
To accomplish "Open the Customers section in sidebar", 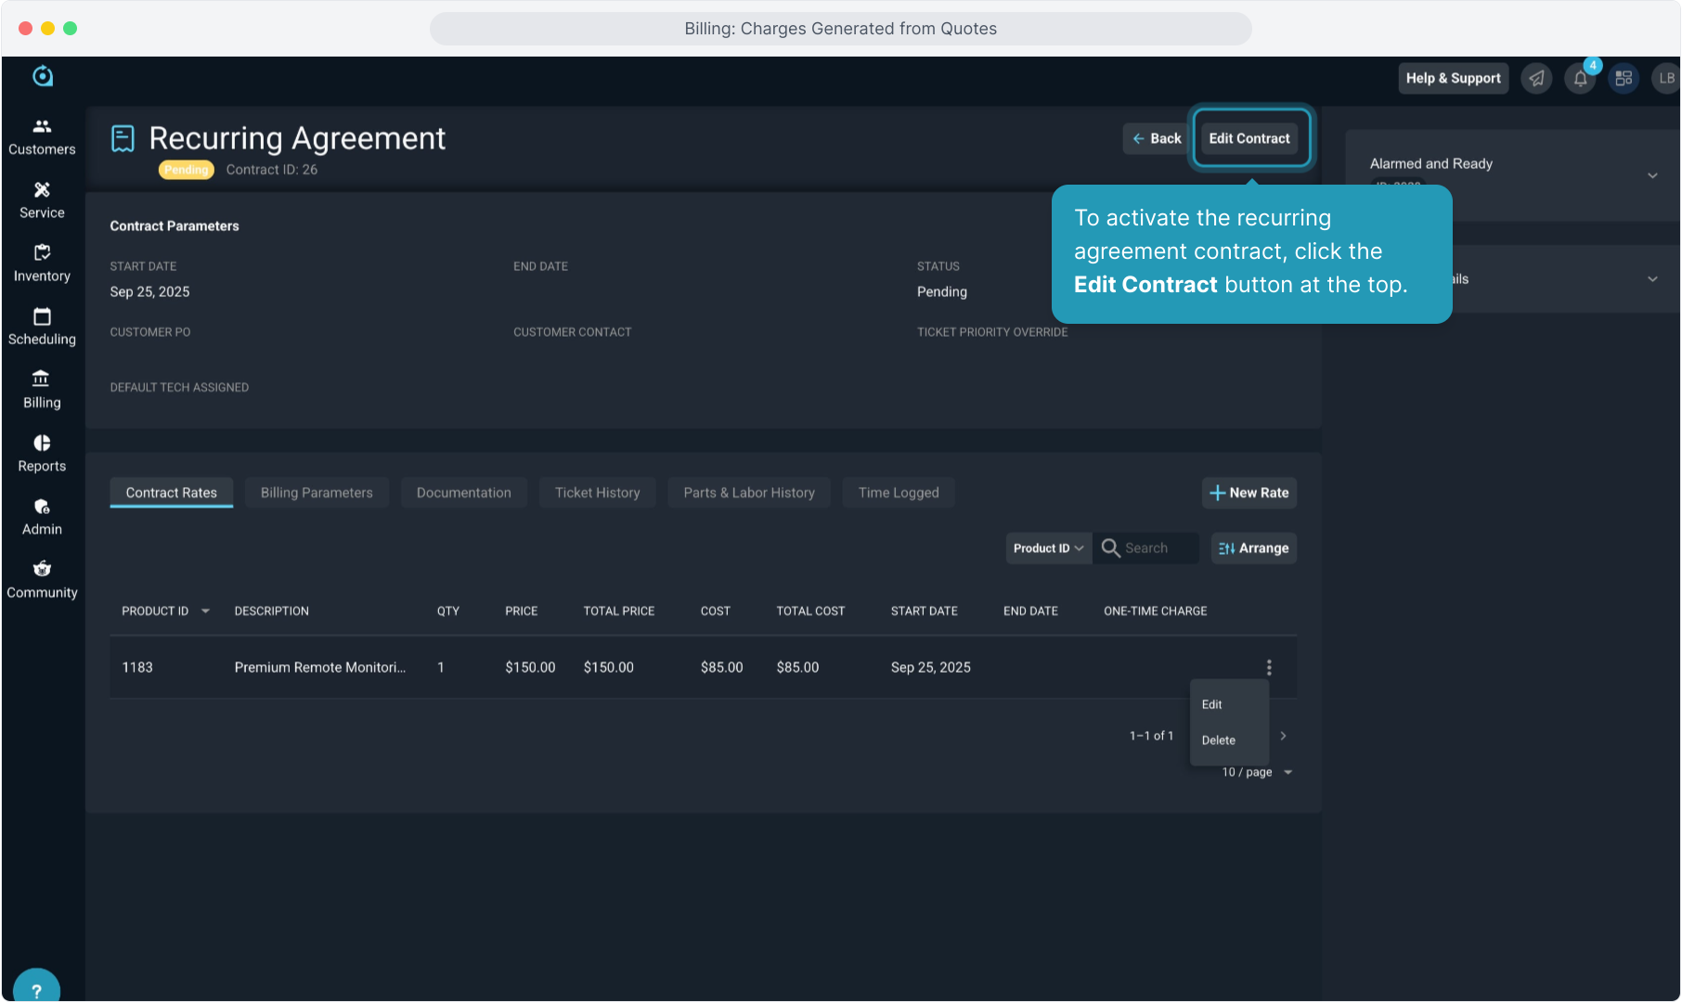I will (x=42, y=136).
